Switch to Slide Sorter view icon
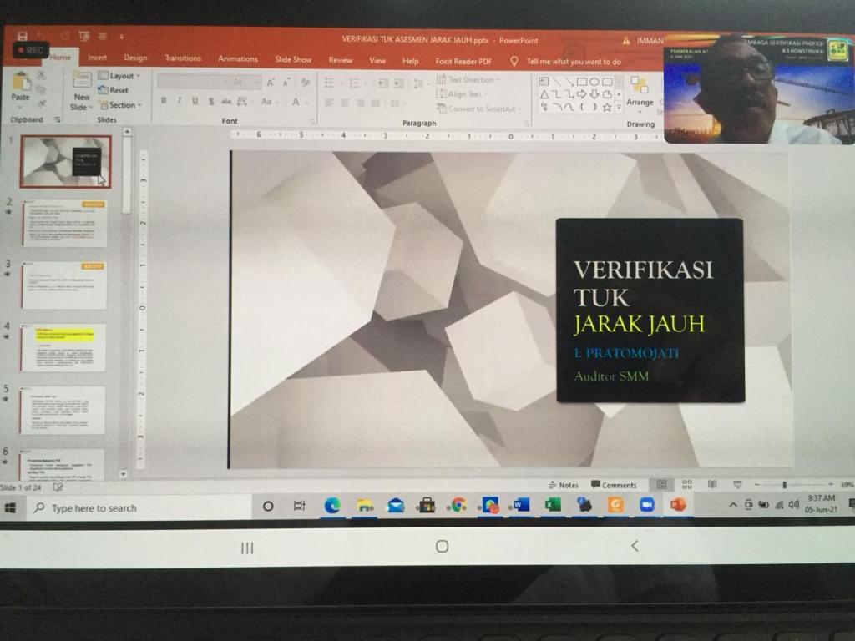The image size is (855, 641). (x=686, y=484)
